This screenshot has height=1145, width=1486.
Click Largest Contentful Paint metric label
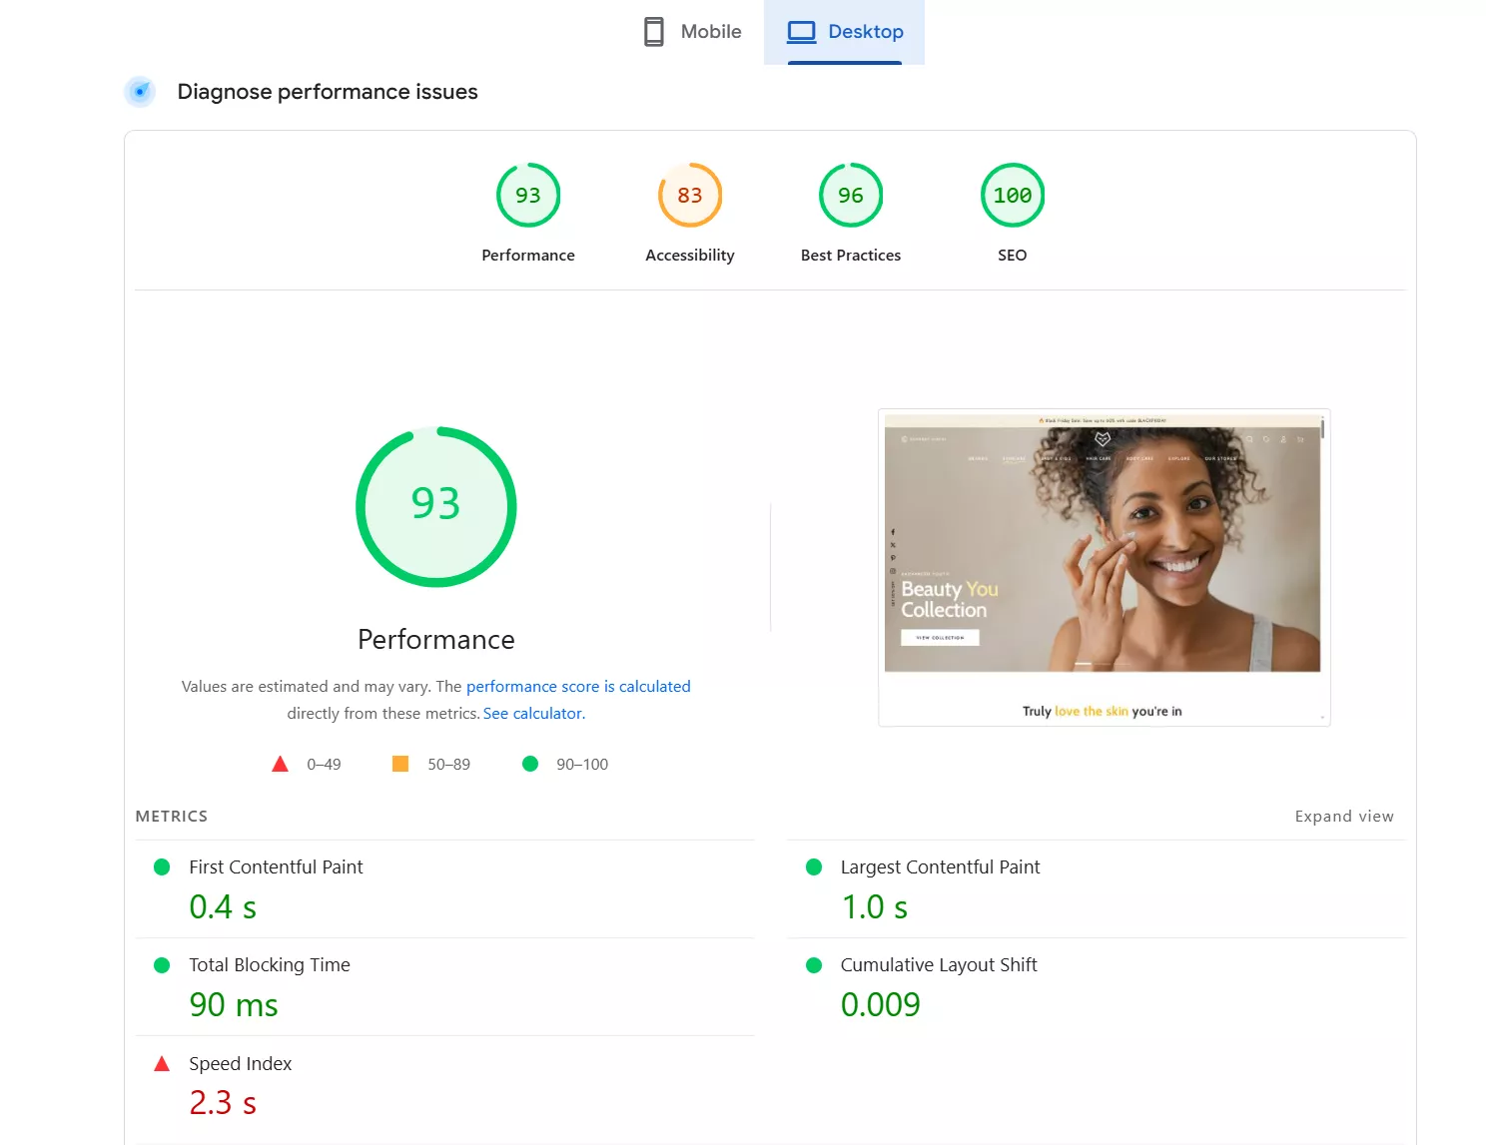click(x=940, y=867)
